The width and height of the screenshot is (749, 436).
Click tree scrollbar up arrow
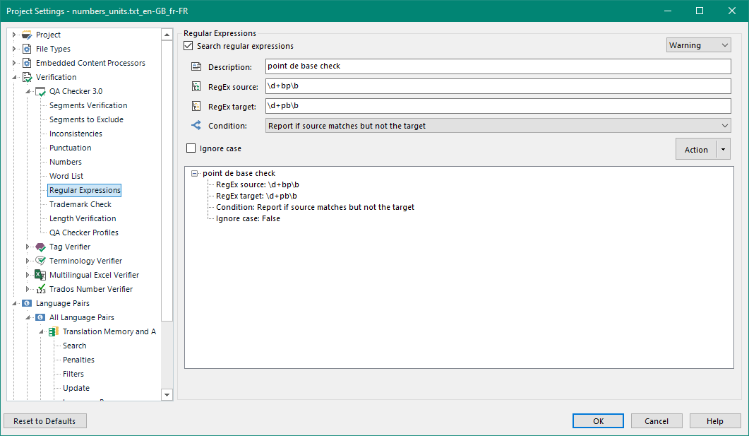(x=167, y=35)
